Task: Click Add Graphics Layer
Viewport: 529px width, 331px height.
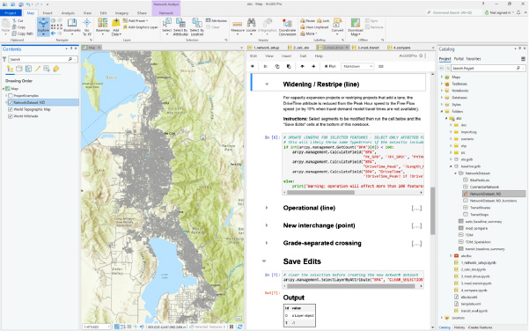Action: pyautogui.click(x=140, y=27)
